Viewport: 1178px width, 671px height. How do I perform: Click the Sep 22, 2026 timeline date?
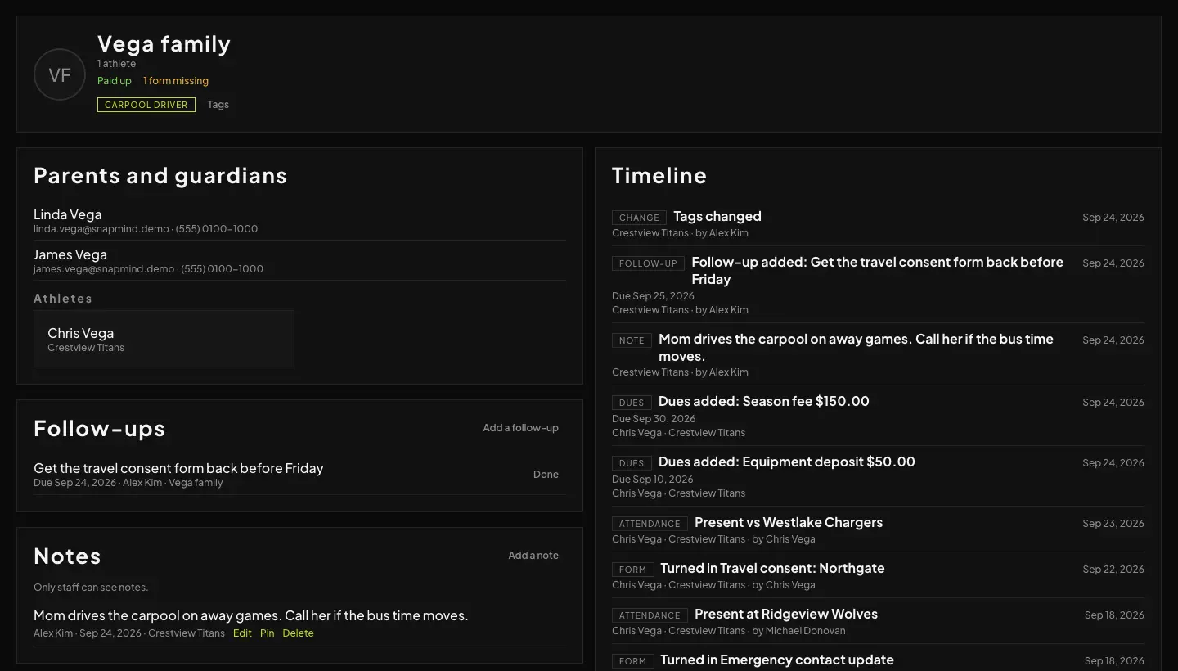(x=1113, y=570)
